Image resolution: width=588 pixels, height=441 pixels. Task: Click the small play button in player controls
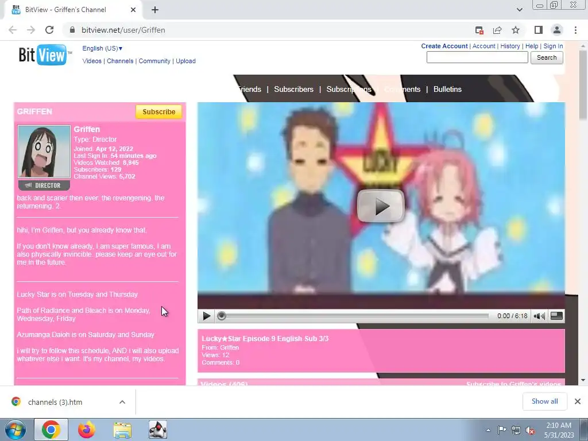tap(206, 316)
